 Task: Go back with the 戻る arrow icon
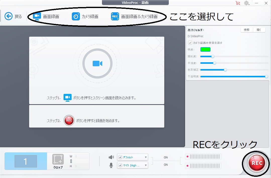coord(9,16)
